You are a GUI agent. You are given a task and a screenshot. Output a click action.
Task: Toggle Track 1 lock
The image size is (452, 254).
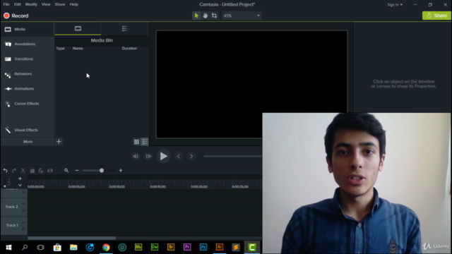[23, 229]
